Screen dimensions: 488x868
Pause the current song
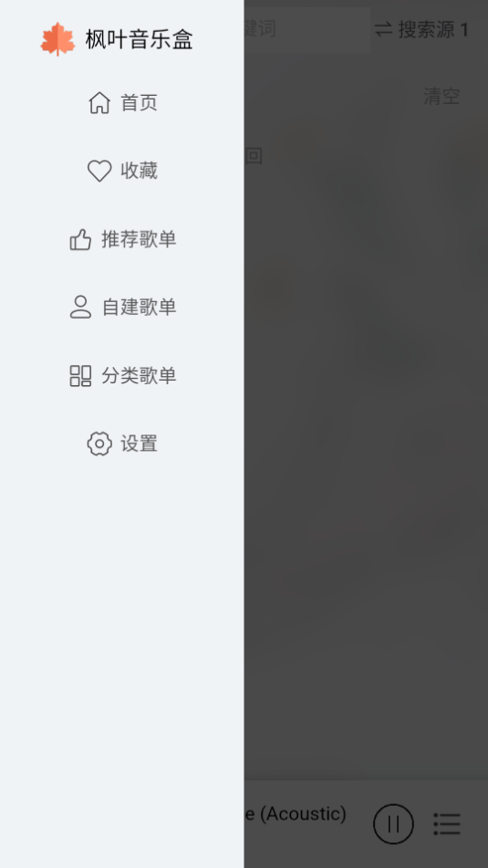coord(393,823)
